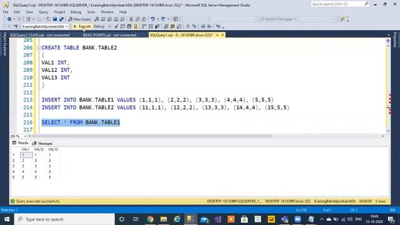This screenshot has height=225, width=400.
Task: Click the Redo arrow icon
Action: 163,19
